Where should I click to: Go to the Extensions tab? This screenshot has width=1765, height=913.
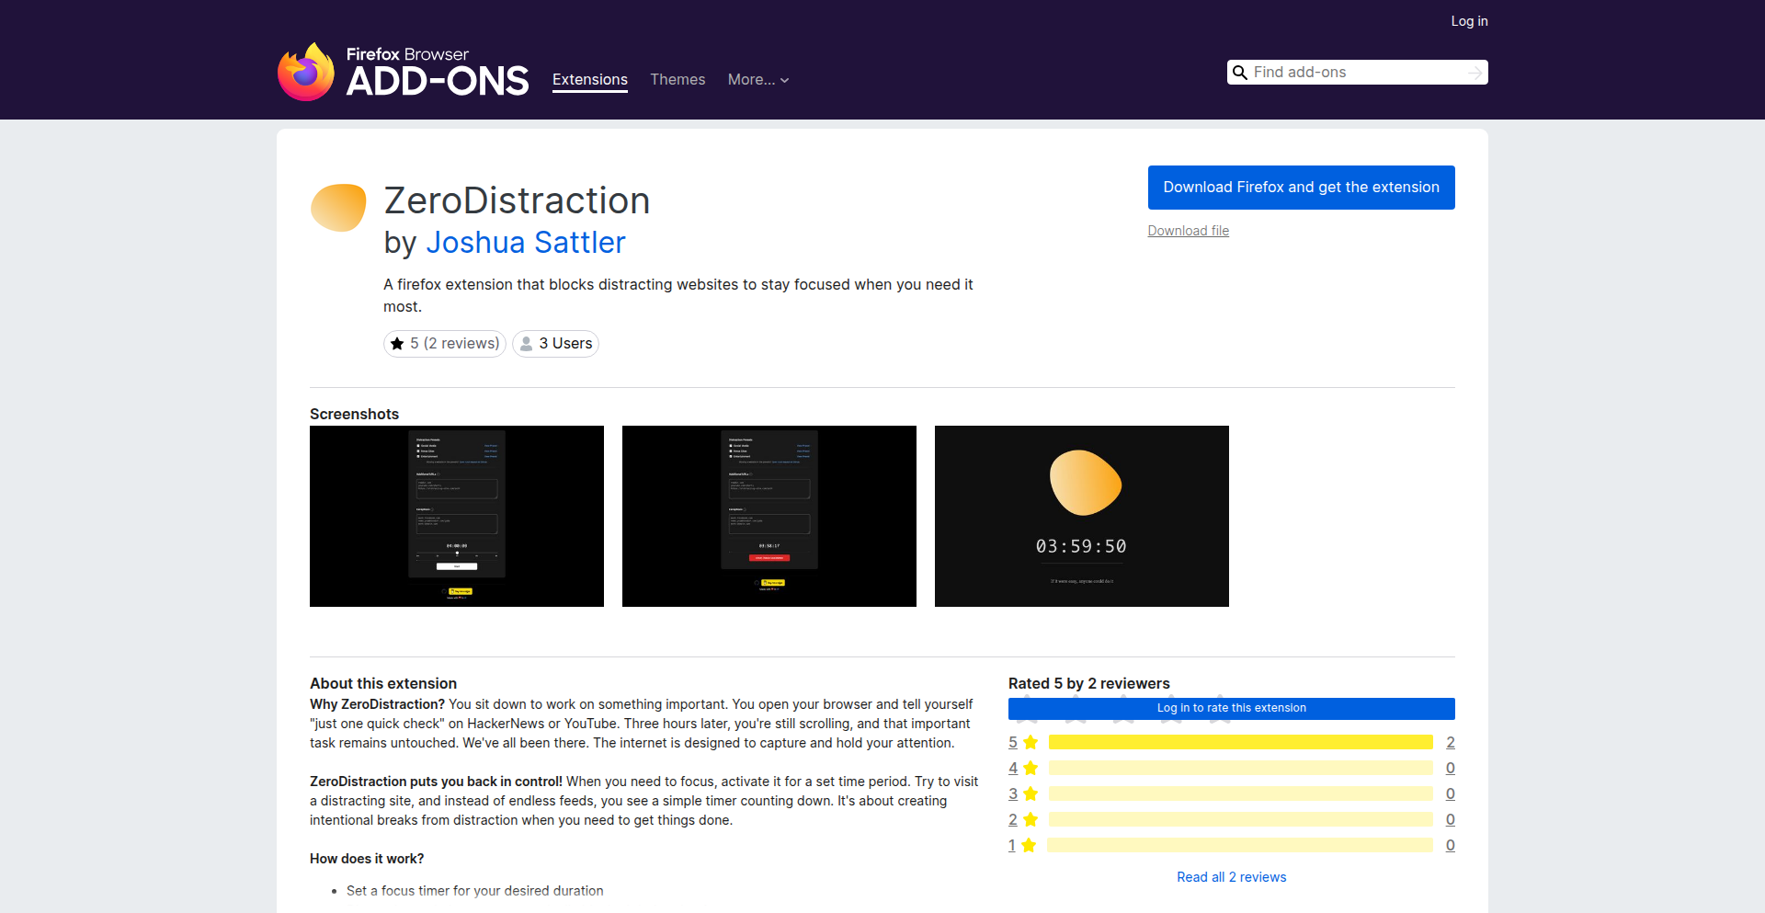(x=590, y=80)
